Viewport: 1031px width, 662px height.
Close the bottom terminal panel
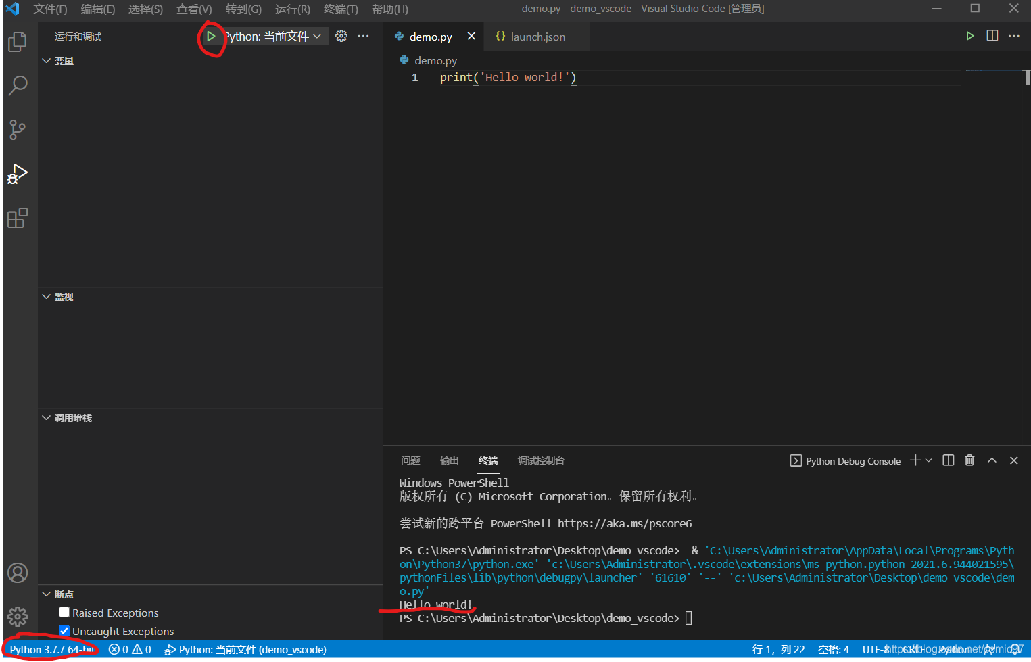click(1013, 460)
